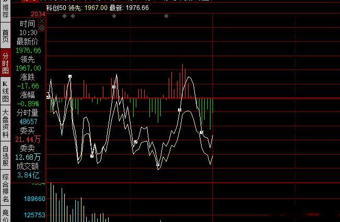Image resolution: width=340 pixels, height=222 pixels.
Task: Select the 分时图 sidebar tab
Action: pyautogui.click(x=5, y=63)
